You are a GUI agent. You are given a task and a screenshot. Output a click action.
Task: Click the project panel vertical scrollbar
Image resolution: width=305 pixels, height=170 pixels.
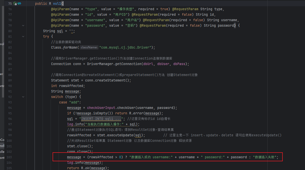(3, 51)
